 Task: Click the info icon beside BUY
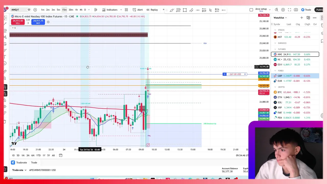[48, 22]
